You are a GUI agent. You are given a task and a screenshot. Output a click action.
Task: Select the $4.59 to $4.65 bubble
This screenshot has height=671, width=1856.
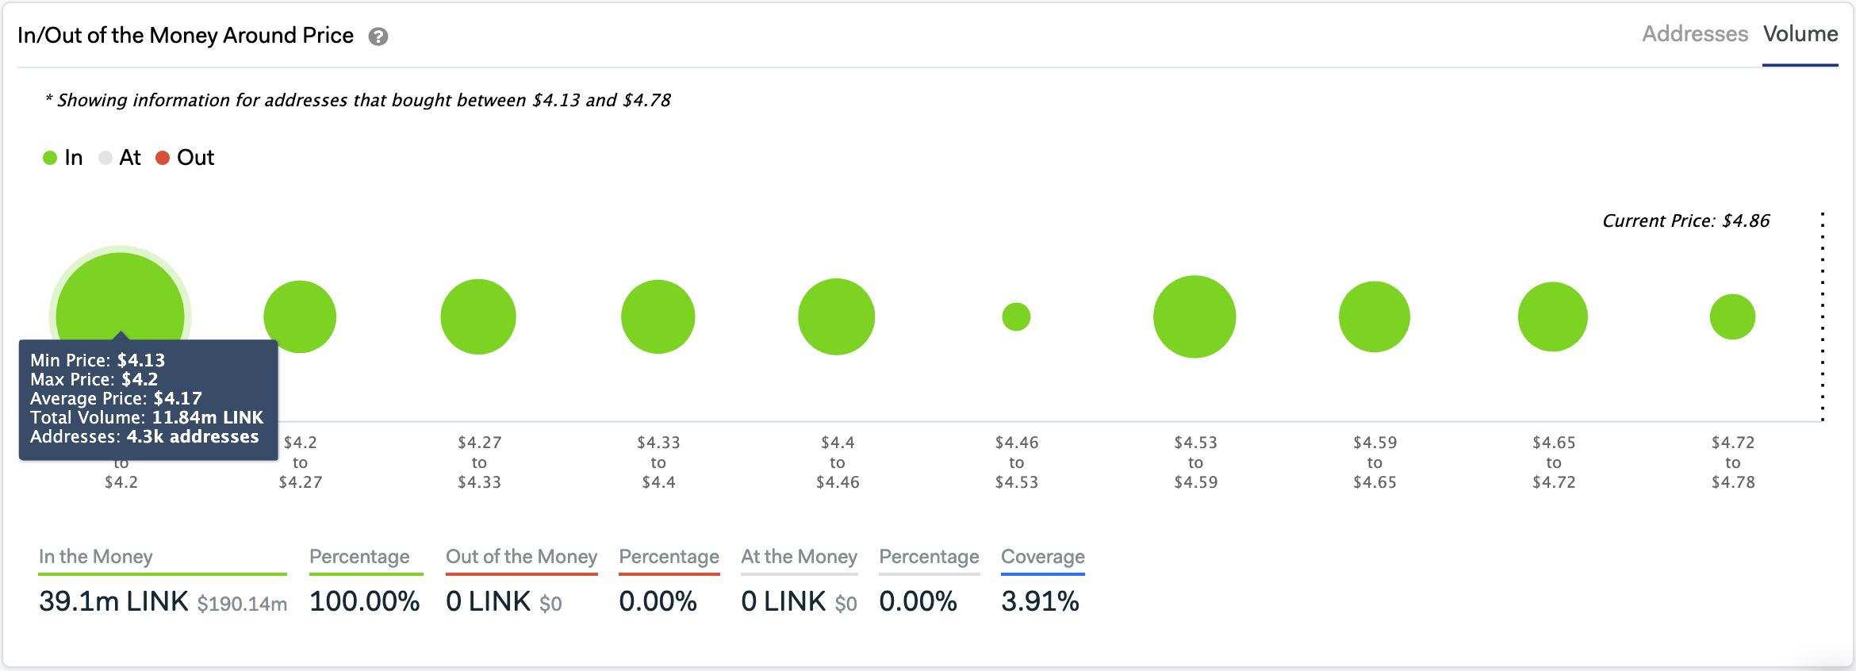click(1374, 316)
